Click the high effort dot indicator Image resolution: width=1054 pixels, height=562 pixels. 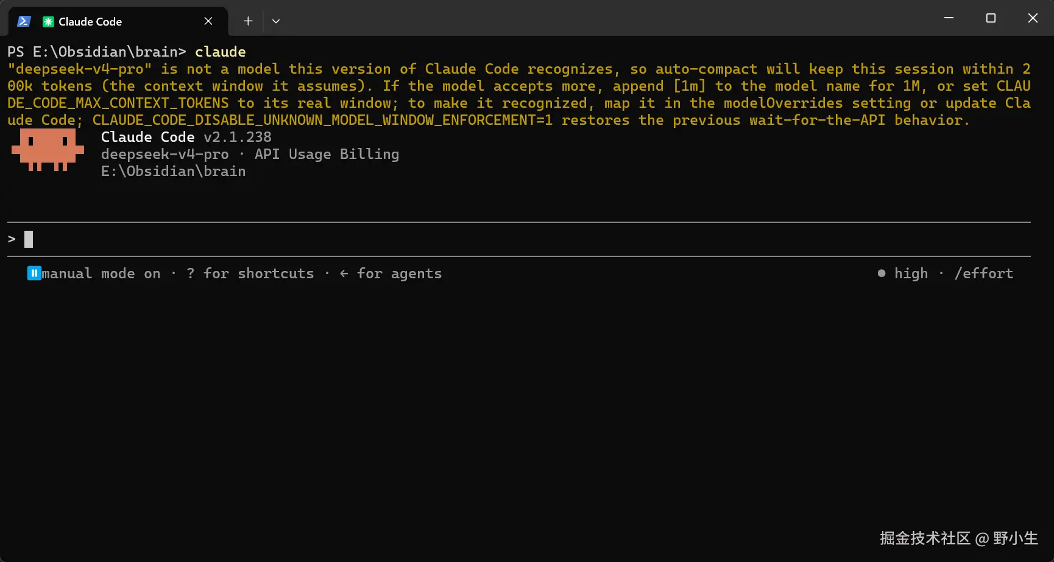881,273
